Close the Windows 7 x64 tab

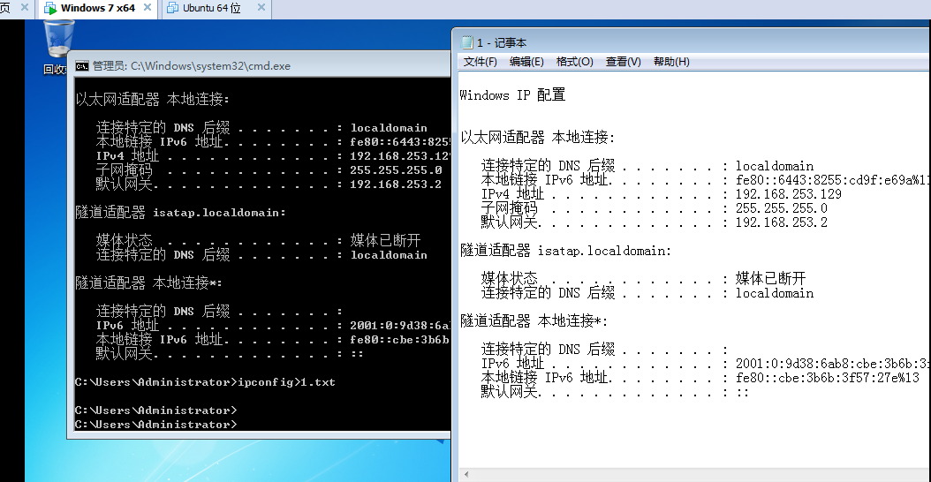(148, 8)
